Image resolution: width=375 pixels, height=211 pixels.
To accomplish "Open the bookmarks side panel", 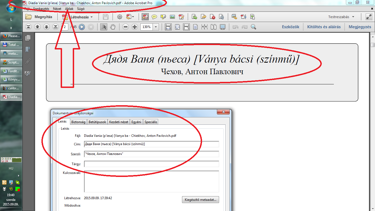I will [28, 49].
